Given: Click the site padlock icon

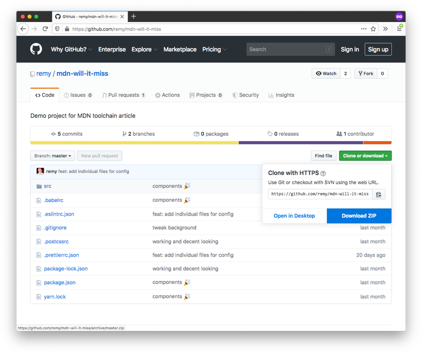Looking at the screenshot, I should (67, 29).
